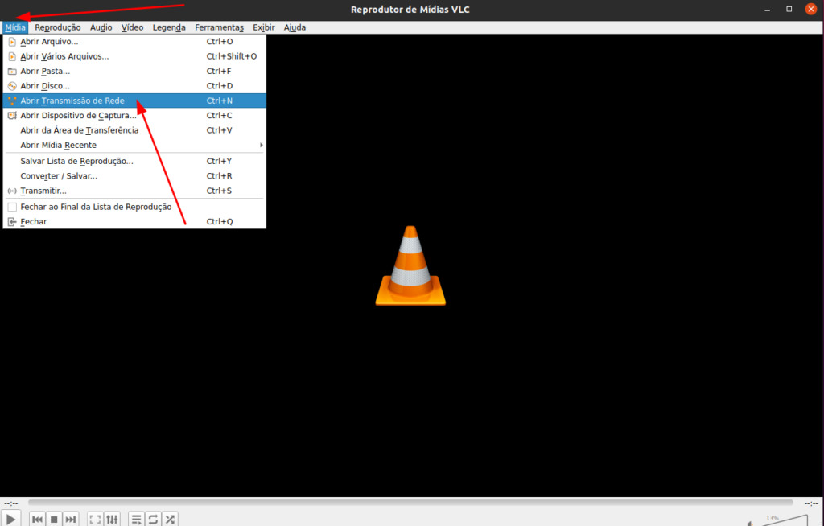
Task: Toggle fullscreen video mode
Action: point(95,520)
